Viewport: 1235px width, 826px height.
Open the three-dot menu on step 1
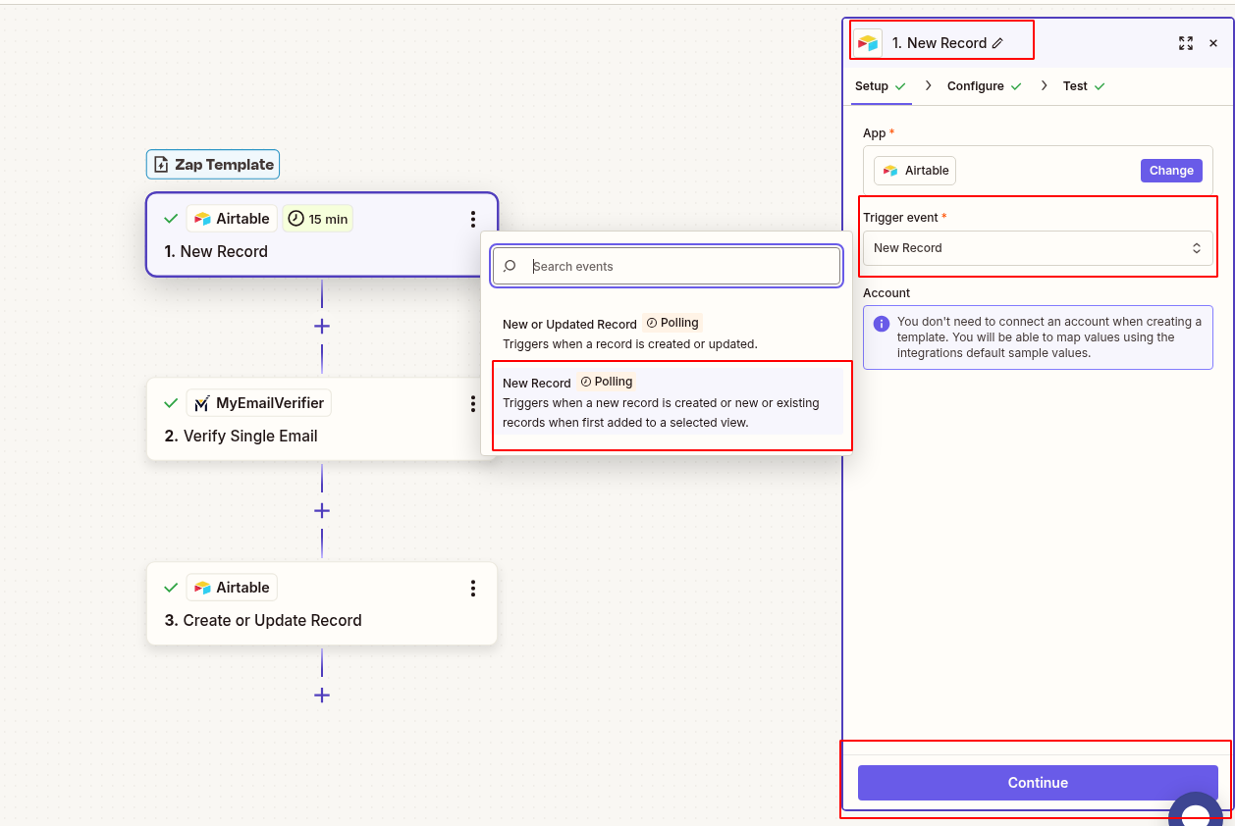[473, 218]
